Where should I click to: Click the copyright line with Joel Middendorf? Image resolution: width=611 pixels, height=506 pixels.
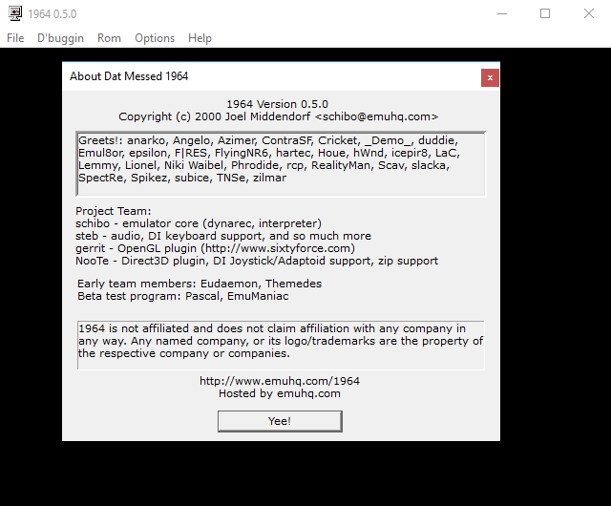pyautogui.click(x=278, y=116)
